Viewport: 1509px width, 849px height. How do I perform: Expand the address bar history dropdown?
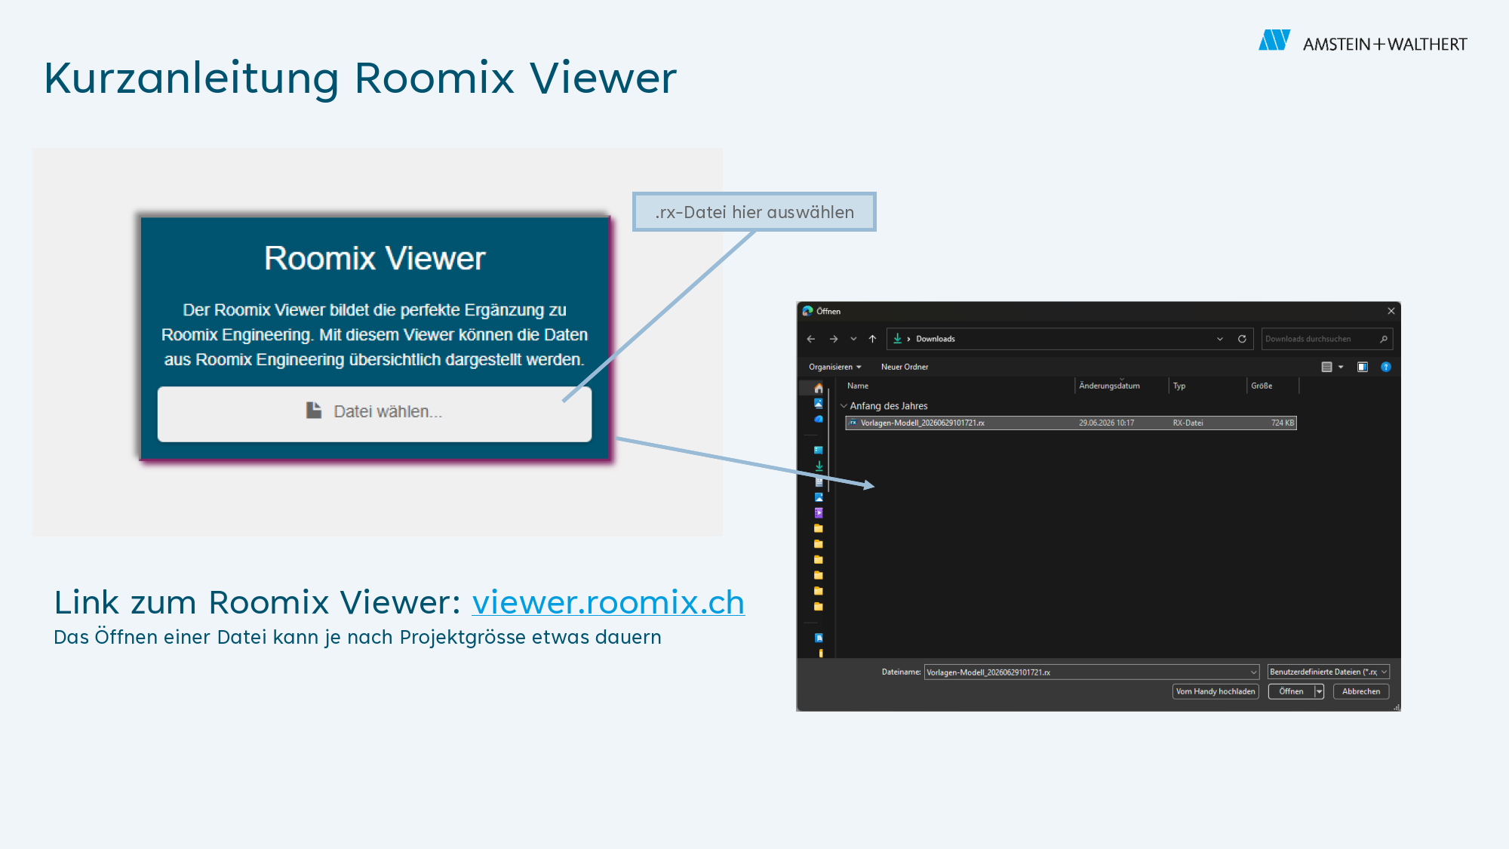(1220, 339)
